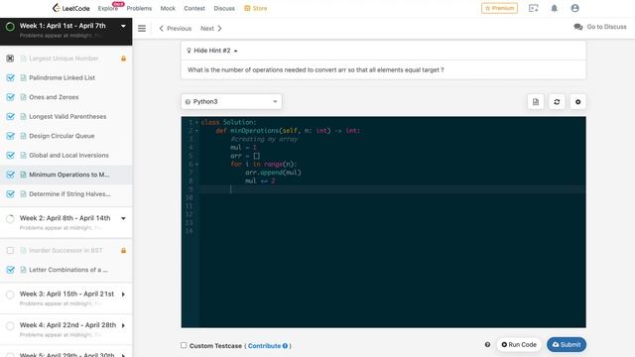This screenshot has height=357, width=635.
Task: Click the LeetCode logo
Action: click(x=70, y=8)
